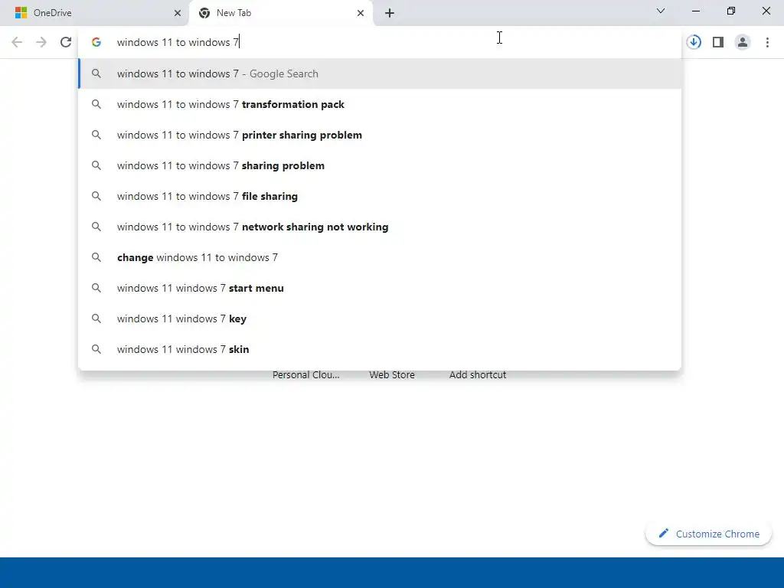The height and width of the screenshot is (588, 784).
Task: Click search icon beside 'sharing problem' suggestion
Action: point(96,165)
